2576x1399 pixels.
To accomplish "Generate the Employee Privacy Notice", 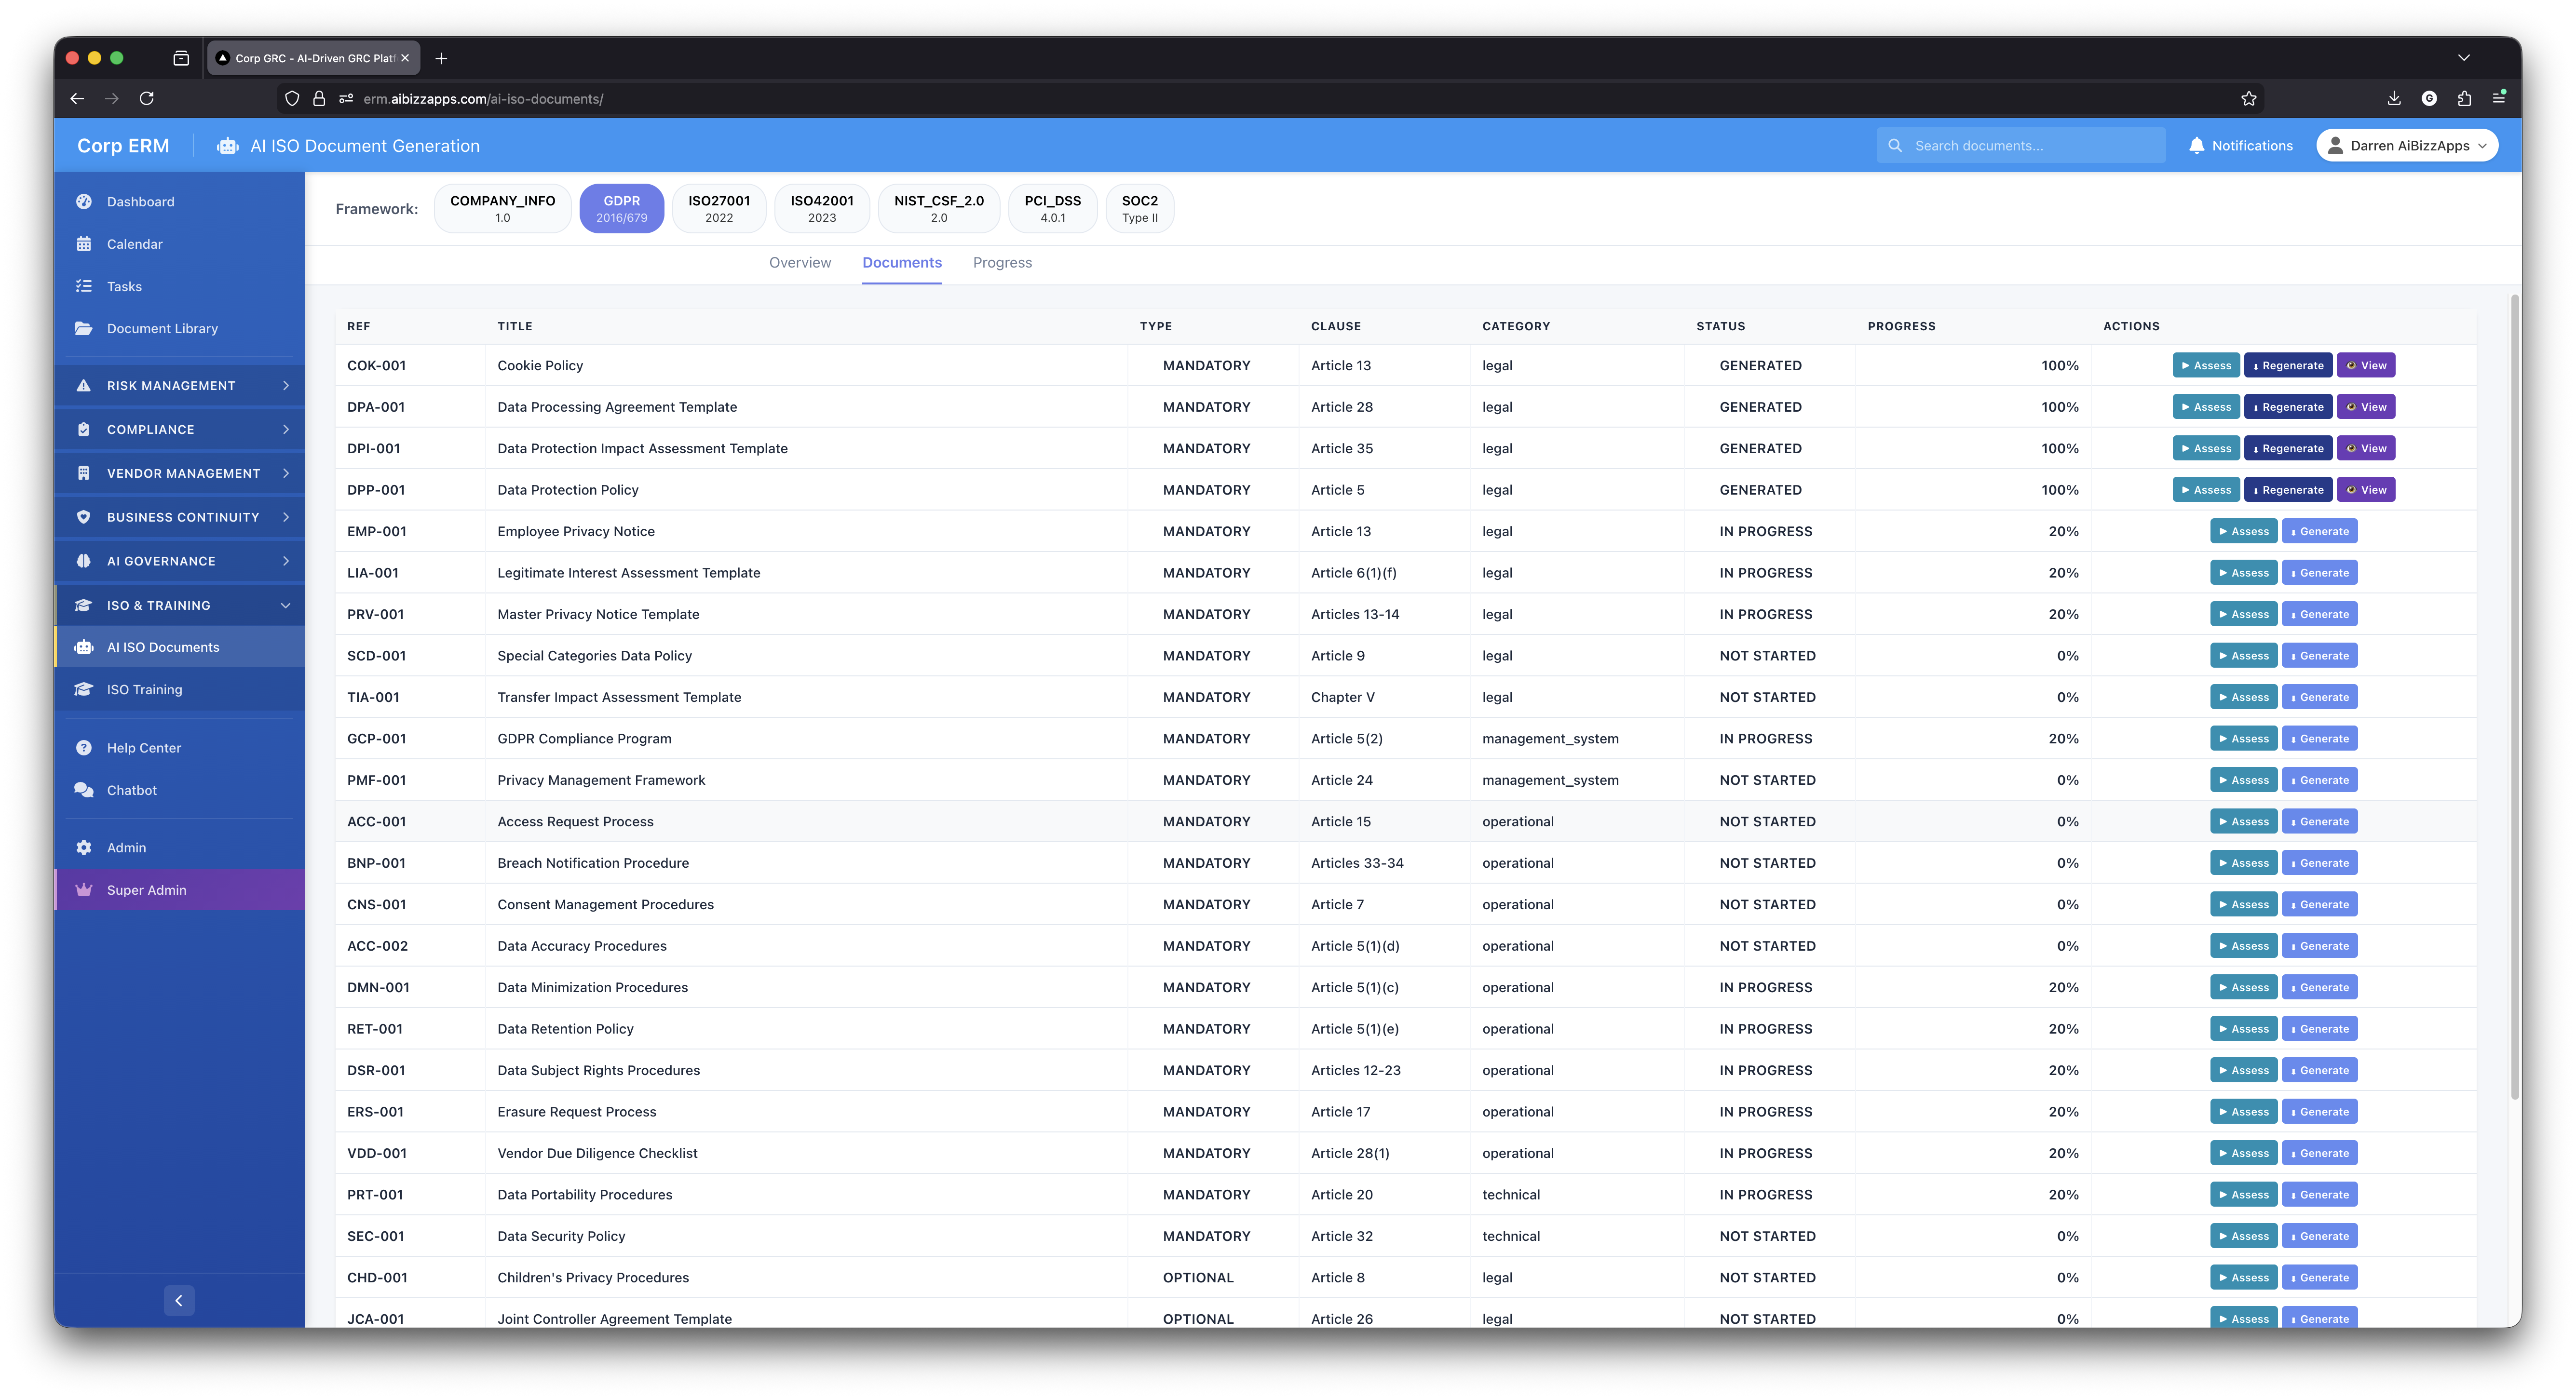I will point(2320,530).
